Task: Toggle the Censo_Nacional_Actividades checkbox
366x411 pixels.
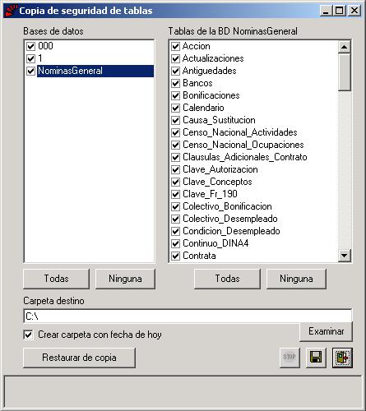Action: pyautogui.click(x=175, y=132)
